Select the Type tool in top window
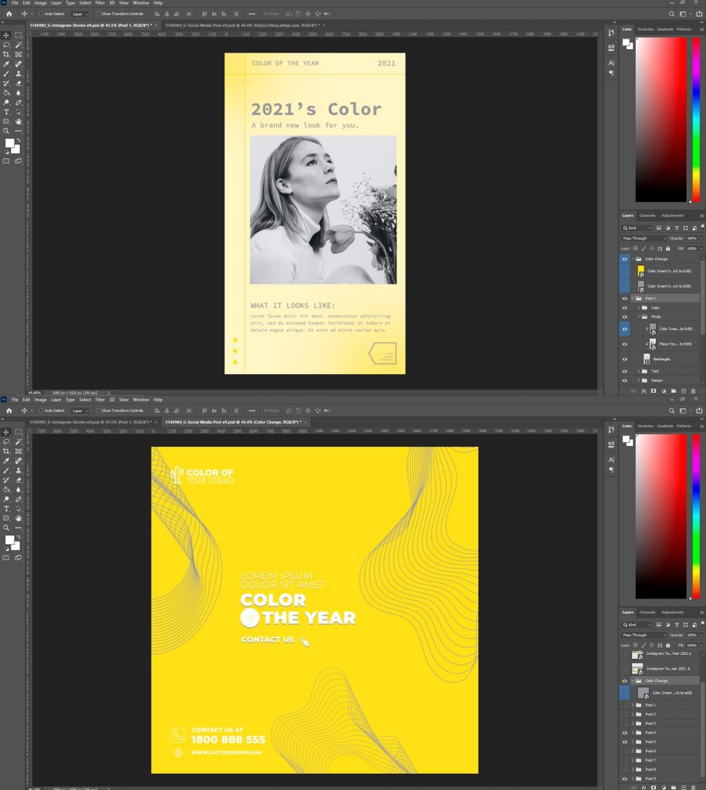This screenshot has height=790, width=706. point(6,112)
